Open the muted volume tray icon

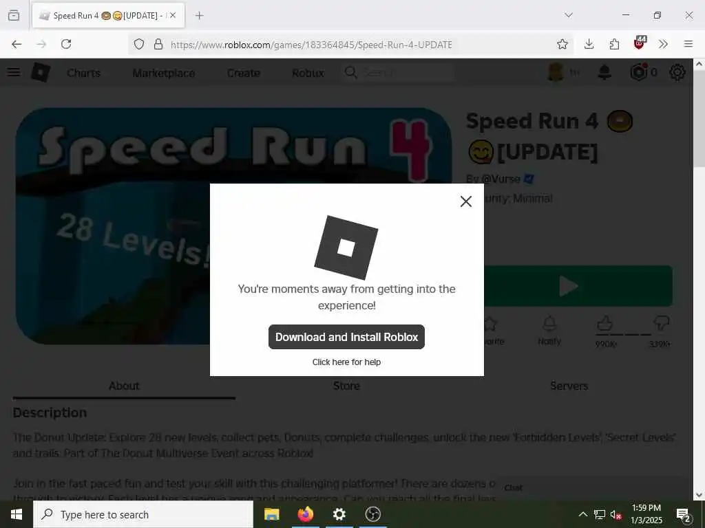(x=616, y=514)
